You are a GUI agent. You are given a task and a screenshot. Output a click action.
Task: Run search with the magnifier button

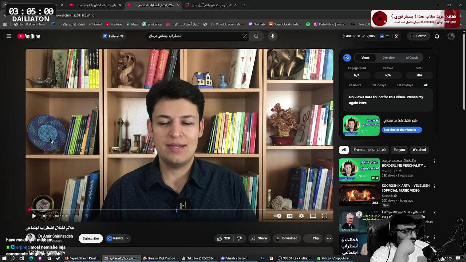pyautogui.click(x=256, y=36)
